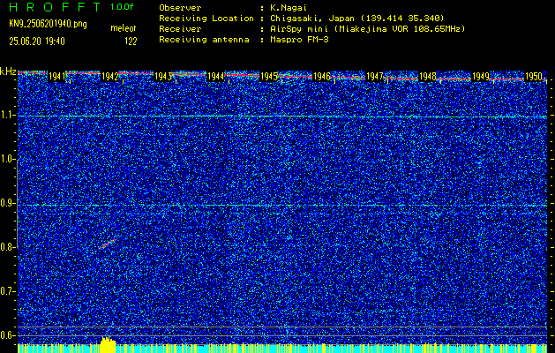
Task: Click the HROFFT title text
Action: [x=54, y=7]
